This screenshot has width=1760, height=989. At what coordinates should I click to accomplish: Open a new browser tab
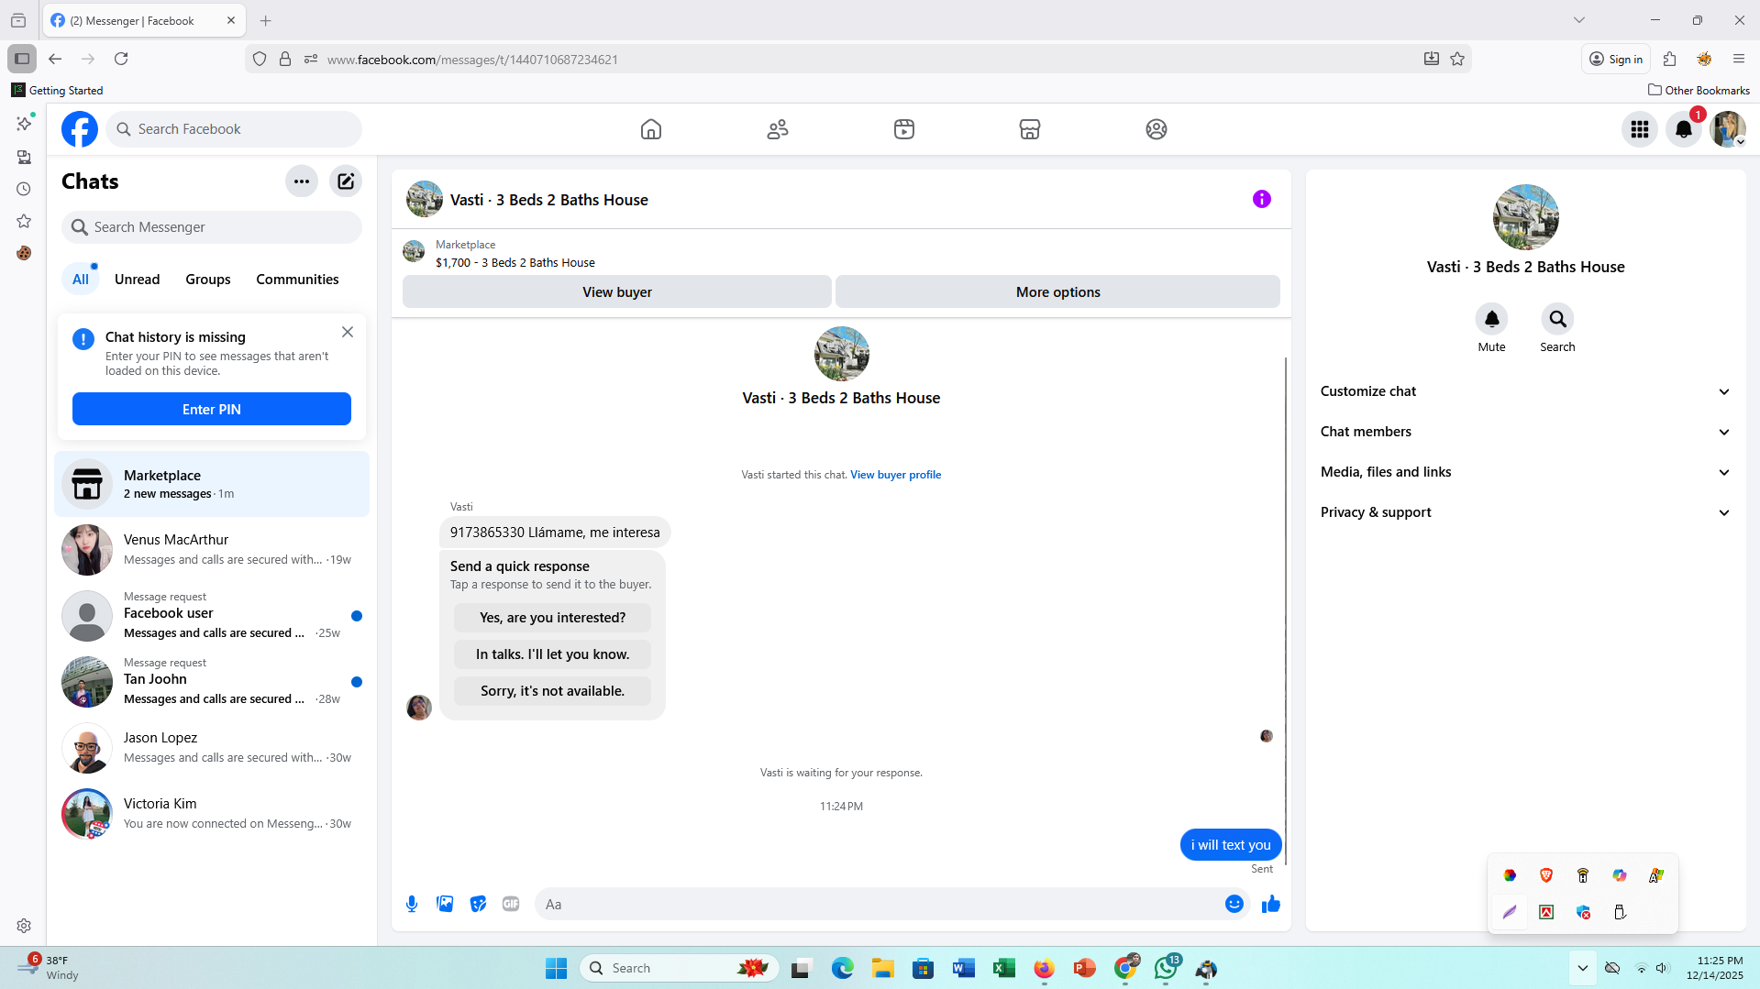click(x=266, y=20)
